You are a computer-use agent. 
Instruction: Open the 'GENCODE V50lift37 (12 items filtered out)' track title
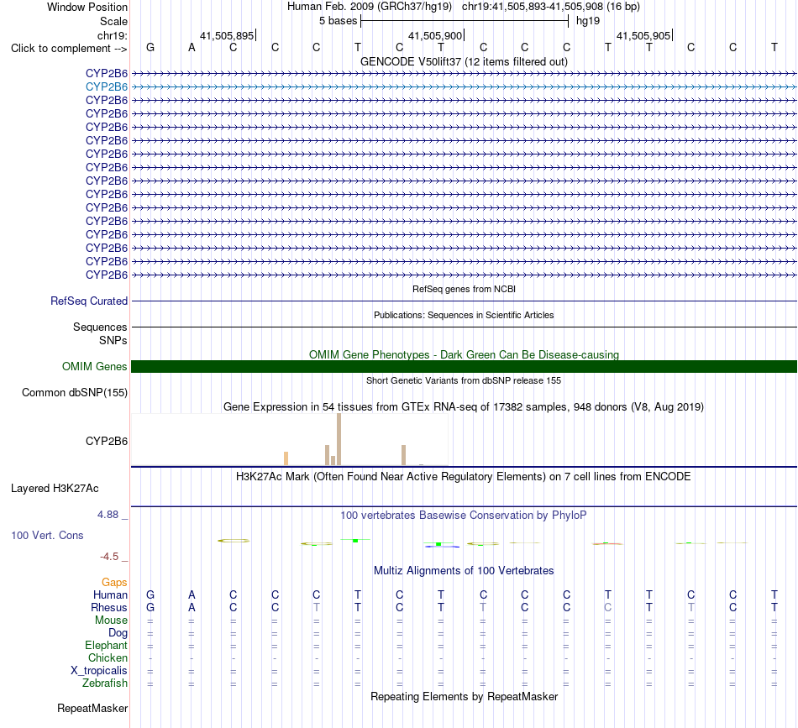[x=464, y=61]
